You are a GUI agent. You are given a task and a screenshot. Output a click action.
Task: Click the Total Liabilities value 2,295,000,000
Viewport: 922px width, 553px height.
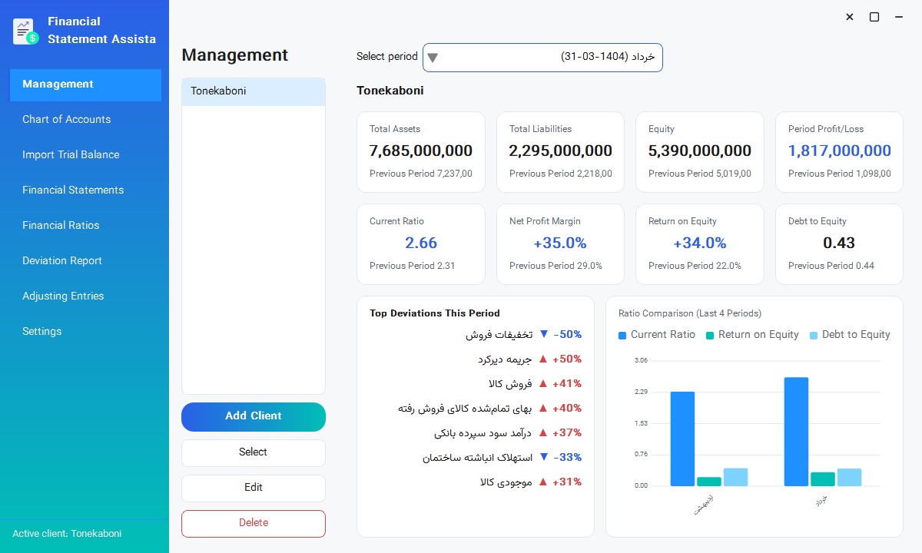coord(561,151)
